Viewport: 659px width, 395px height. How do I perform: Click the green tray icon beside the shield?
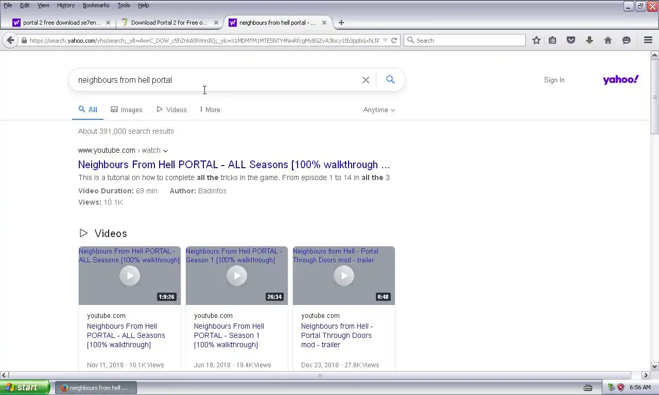[x=612, y=387]
